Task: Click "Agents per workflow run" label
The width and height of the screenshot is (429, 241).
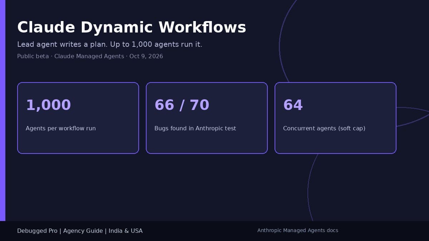Action: [61, 128]
